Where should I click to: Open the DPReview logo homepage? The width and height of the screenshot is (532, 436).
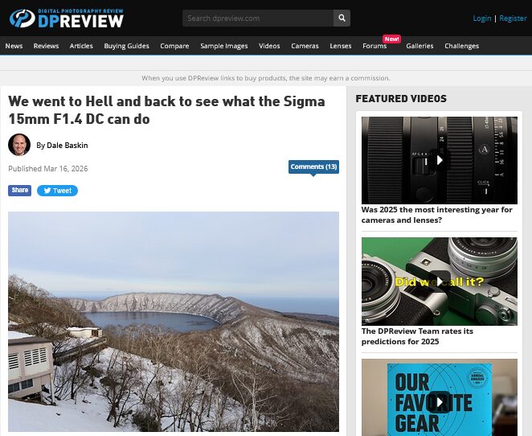(x=67, y=18)
